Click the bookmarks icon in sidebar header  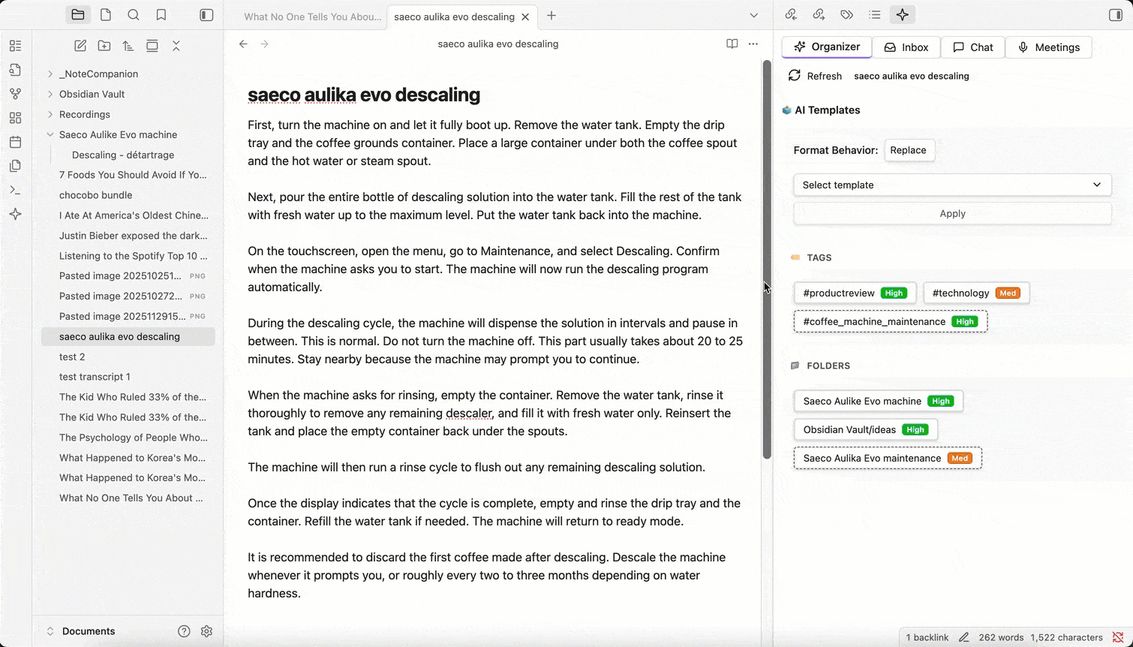[x=161, y=15]
